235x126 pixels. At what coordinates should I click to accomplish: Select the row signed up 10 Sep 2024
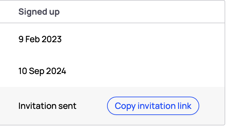(x=122, y=72)
